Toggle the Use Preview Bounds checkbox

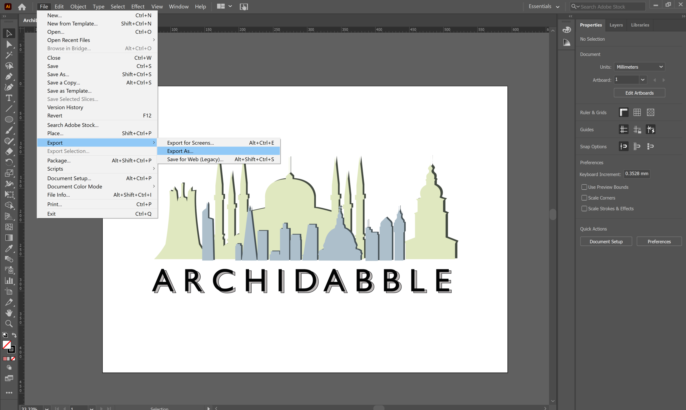click(x=584, y=187)
